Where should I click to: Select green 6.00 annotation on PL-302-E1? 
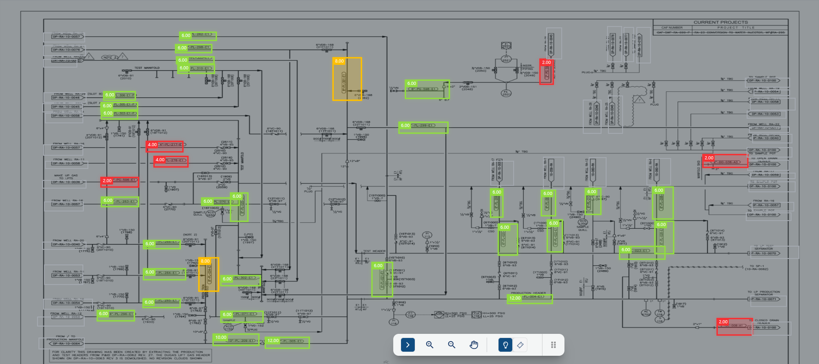(x=241, y=280)
